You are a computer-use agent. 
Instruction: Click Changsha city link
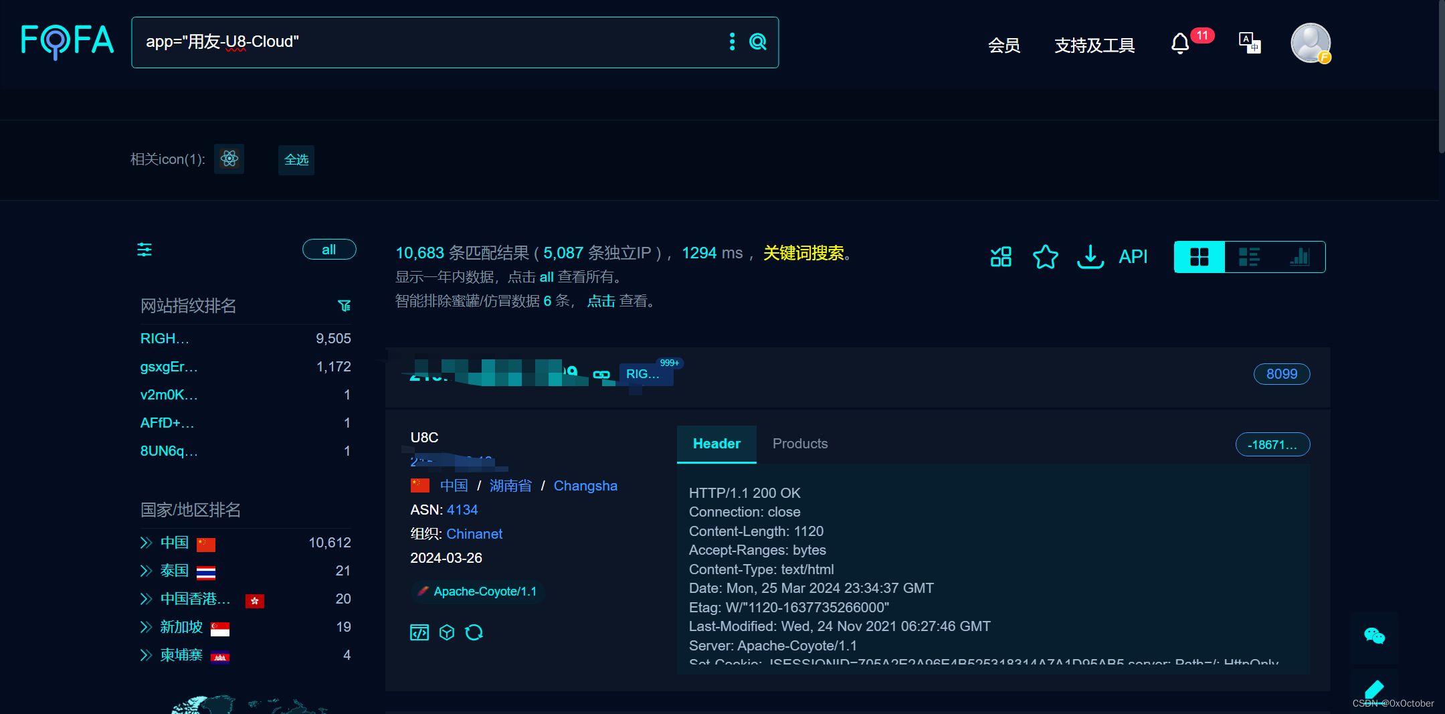pyautogui.click(x=585, y=486)
